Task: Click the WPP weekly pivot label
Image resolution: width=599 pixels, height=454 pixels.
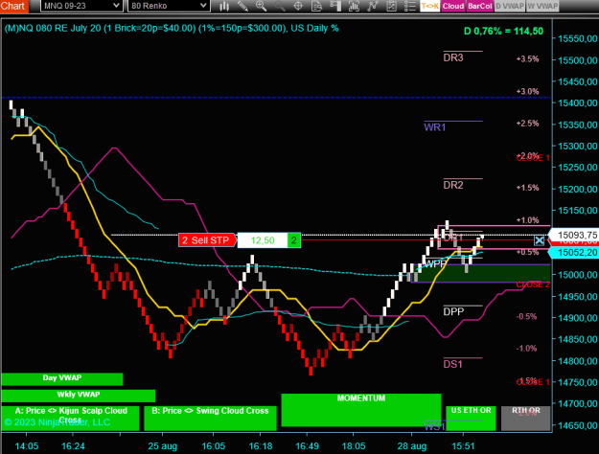Action: 435,264
